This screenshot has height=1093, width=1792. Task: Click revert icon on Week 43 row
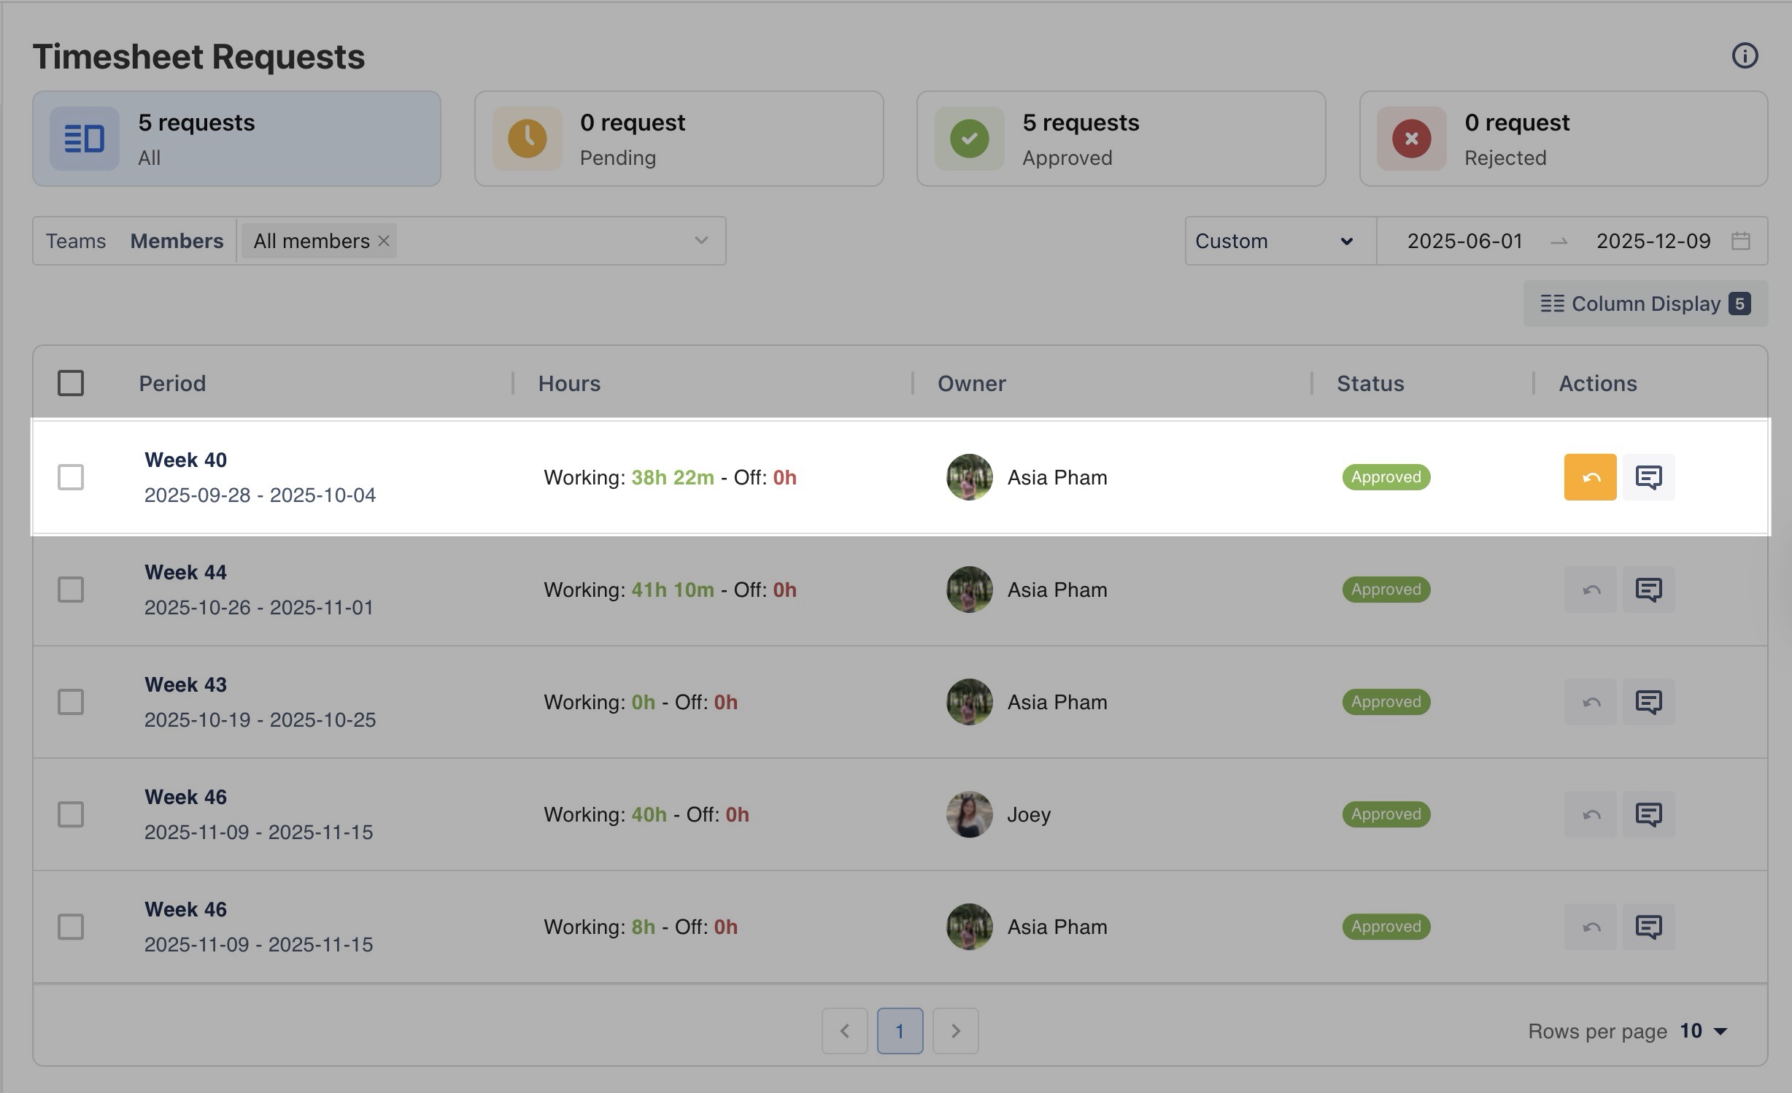pos(1590,702)
